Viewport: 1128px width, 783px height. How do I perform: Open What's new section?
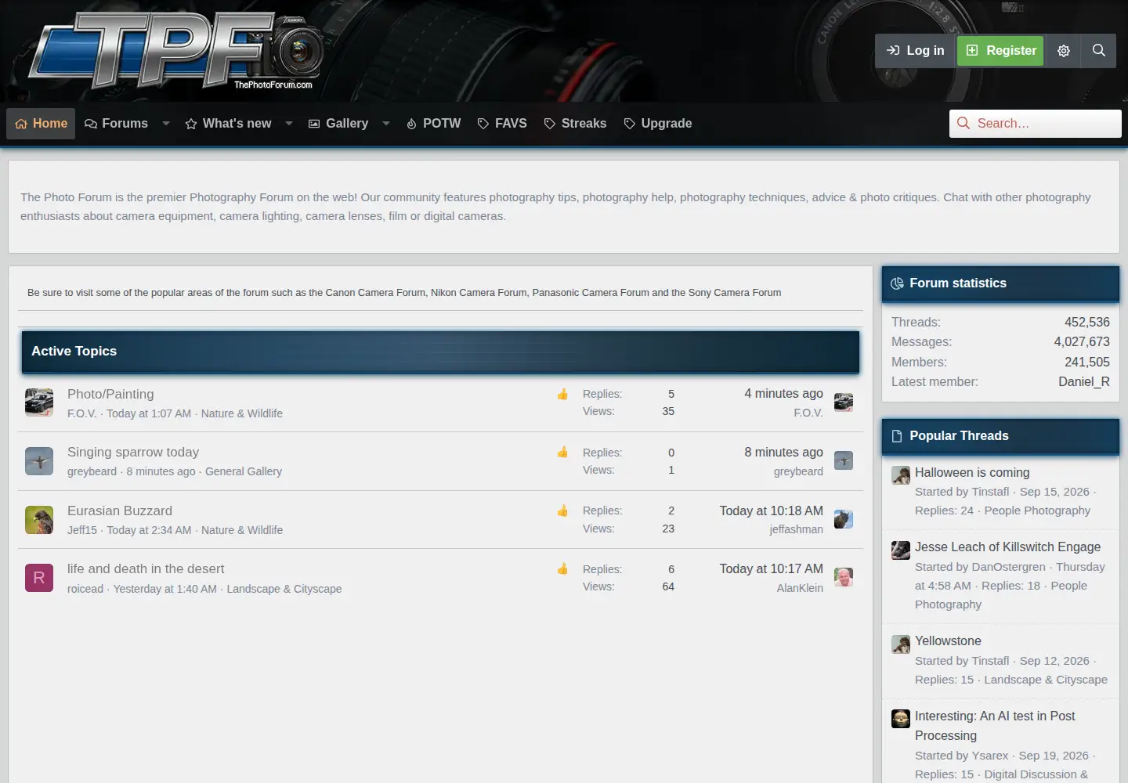(x=228, y=124)
